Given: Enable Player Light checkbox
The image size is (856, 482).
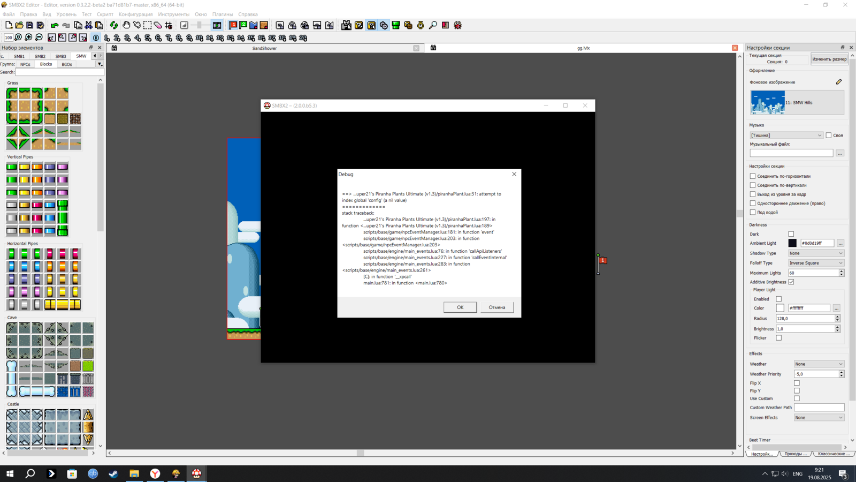Looking at the screenshot, I should click(x=779, y=299).
